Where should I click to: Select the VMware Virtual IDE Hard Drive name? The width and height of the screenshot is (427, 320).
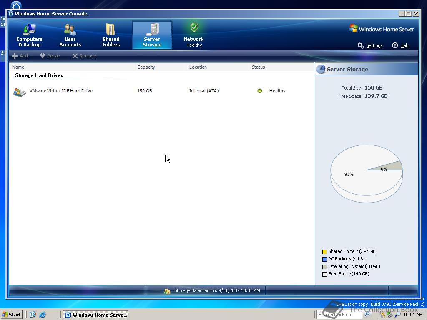pos(61,91)
